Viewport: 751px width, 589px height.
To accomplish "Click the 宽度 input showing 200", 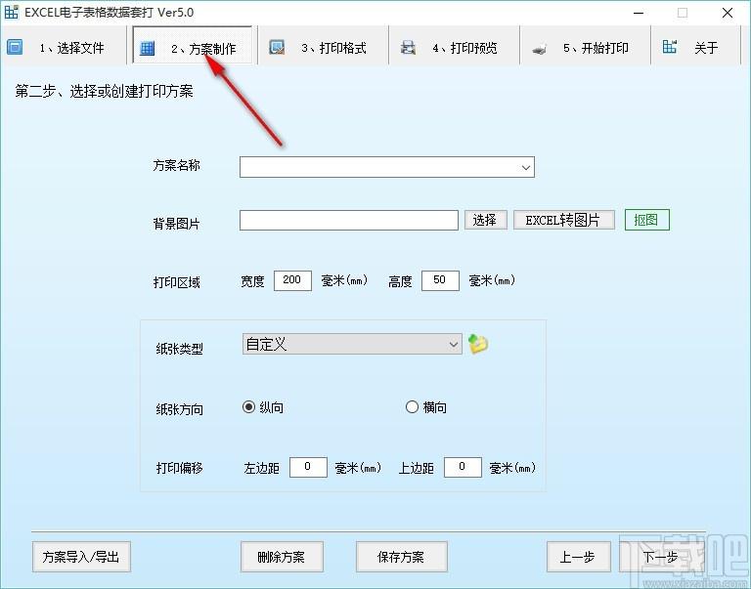I will tap(292, 280).
